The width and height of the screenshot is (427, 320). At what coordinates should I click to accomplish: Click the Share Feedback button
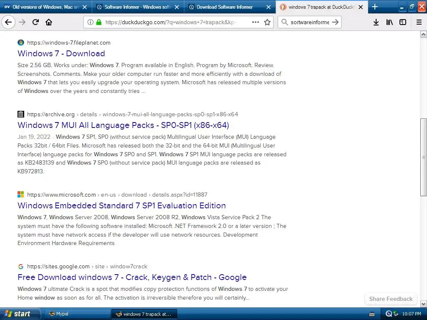point(391,299)
